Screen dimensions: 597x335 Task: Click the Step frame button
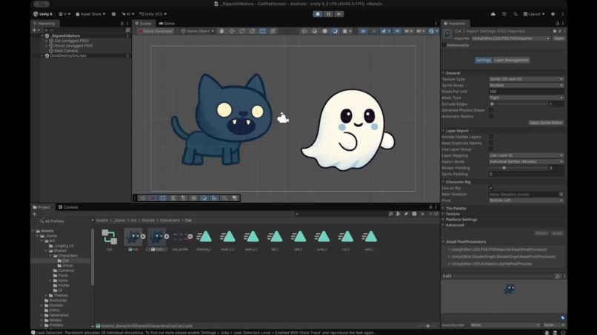coord(338,14)
